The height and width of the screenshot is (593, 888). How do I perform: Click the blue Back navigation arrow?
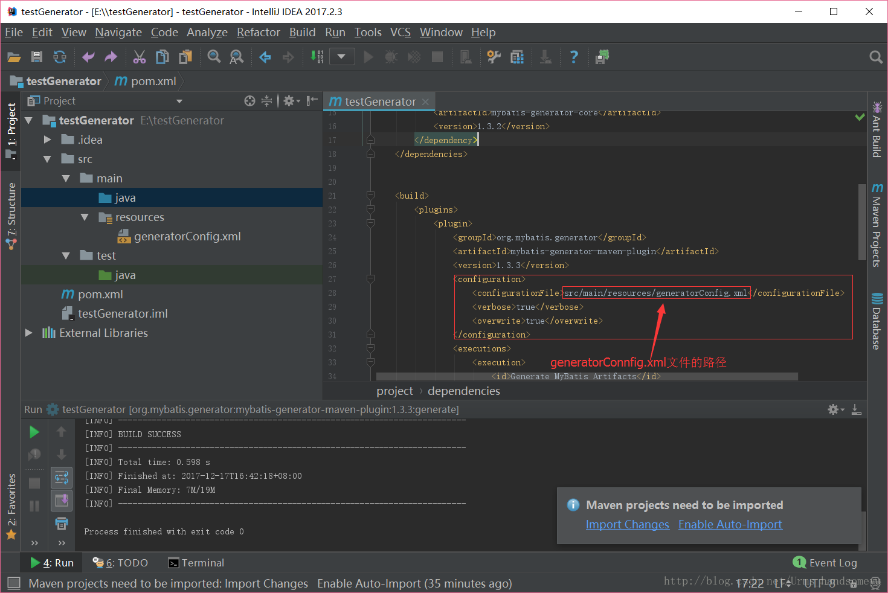pos(265,57)
